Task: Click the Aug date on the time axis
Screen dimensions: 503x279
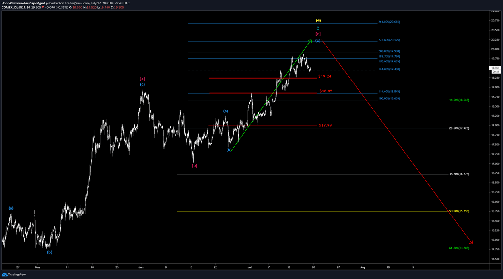Action: (363, 267)
